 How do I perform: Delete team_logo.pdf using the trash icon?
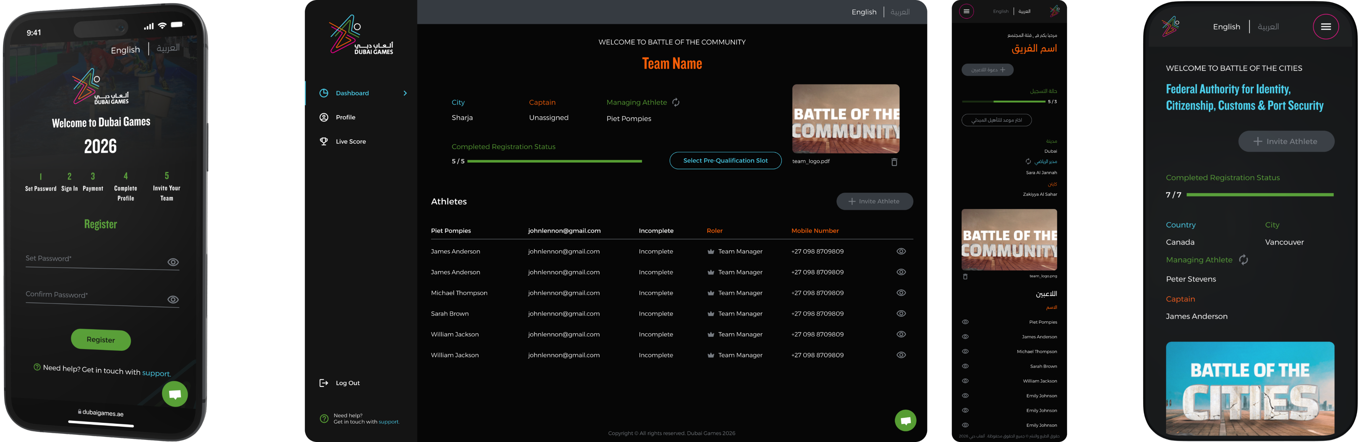click(894, 162)
